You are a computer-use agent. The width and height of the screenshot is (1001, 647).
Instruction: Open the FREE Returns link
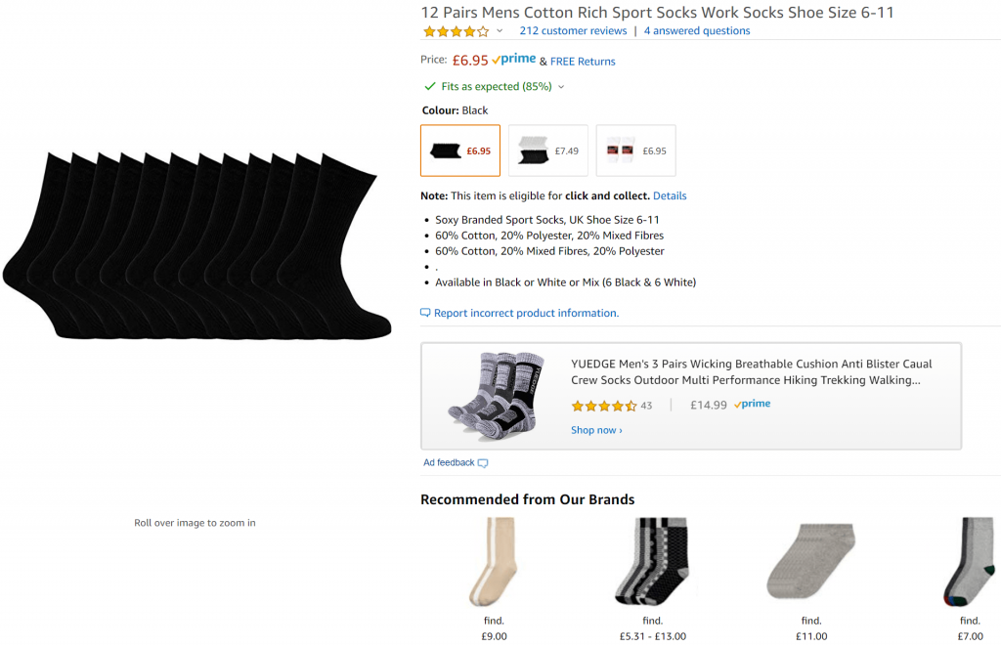coord(583,61)
